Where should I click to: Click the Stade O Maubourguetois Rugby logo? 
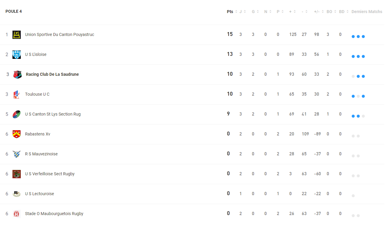point(17,214)
